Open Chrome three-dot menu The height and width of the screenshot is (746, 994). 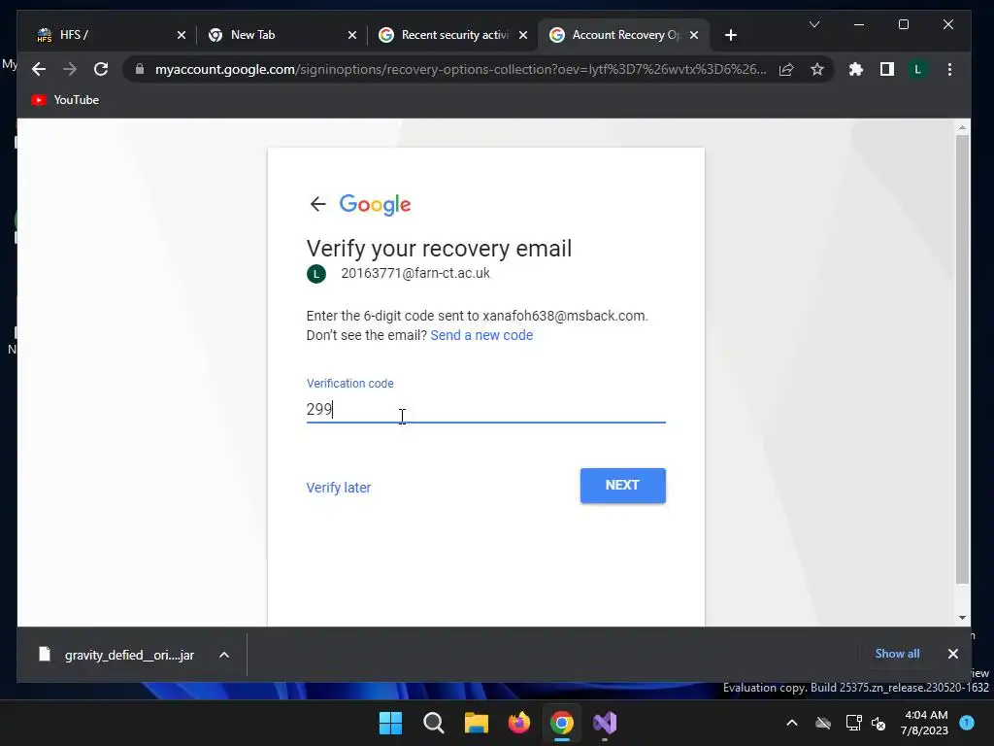(949, 69)
